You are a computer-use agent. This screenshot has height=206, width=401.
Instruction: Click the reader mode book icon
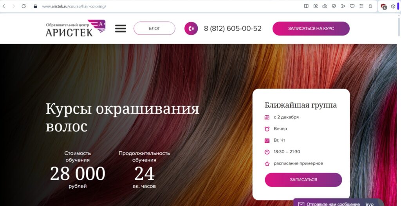[x=306, y=6]
